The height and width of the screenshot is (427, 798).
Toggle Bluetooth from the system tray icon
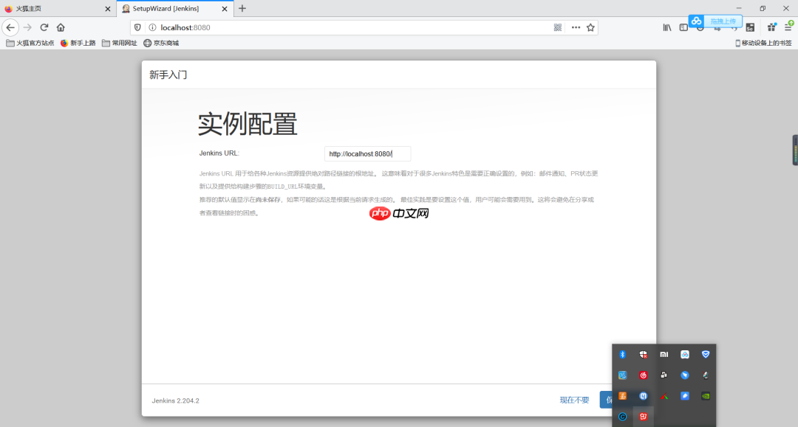click(622, 353)
